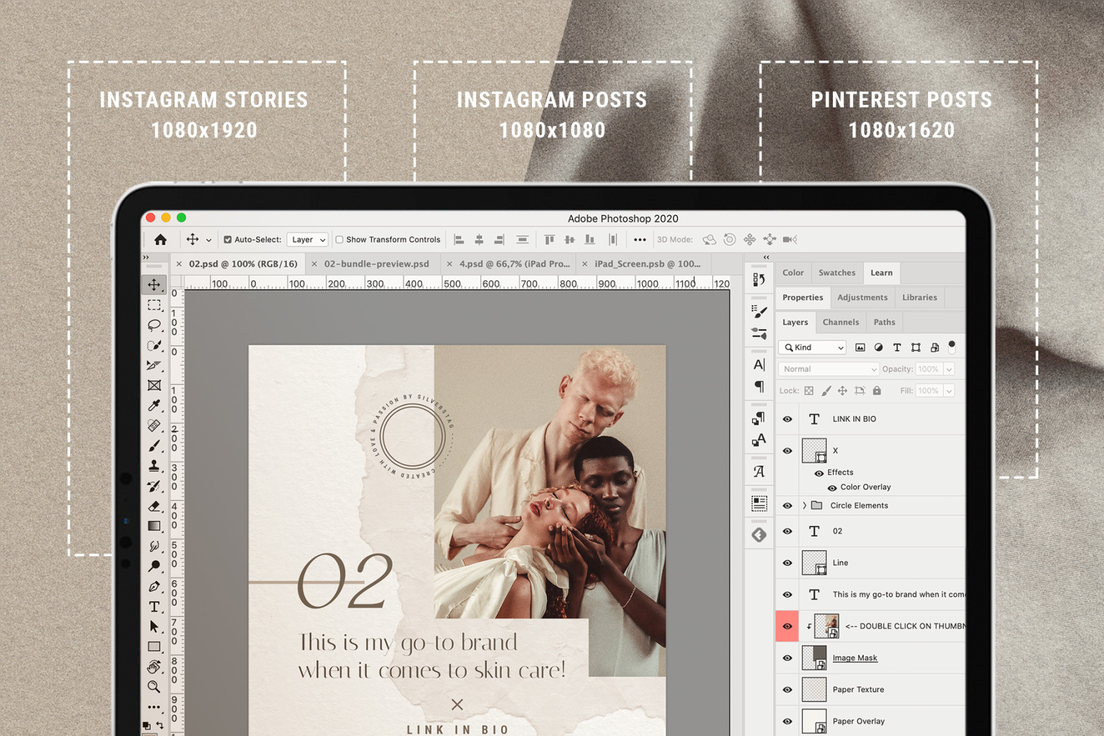
Task: Open the 02-bundle-preview.psd document tab
Action: (377, 264)
